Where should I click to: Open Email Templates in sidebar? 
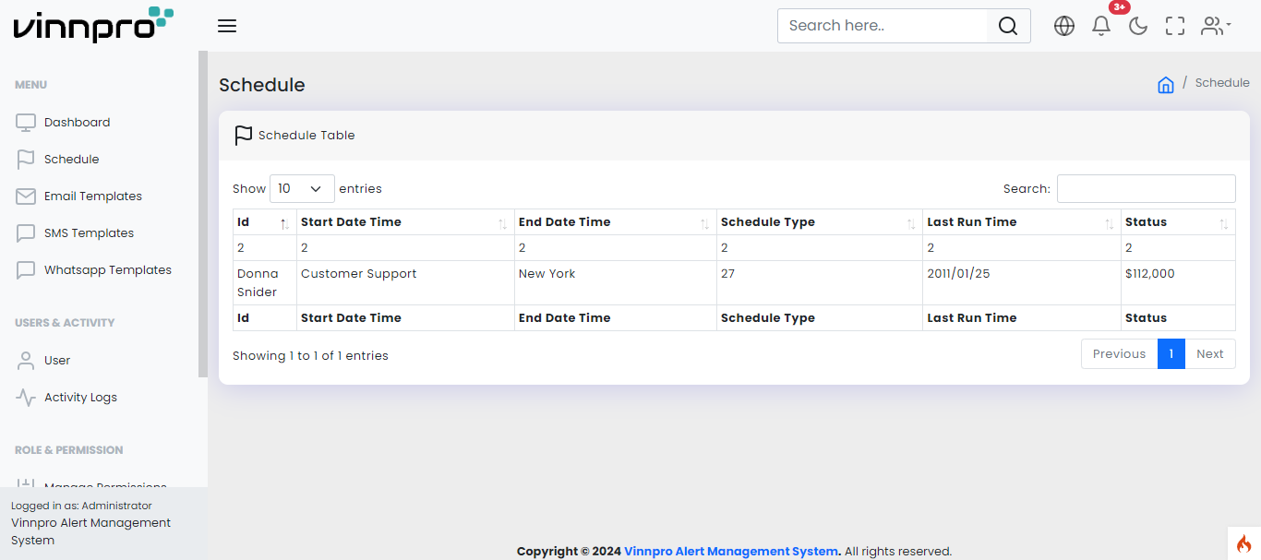point(92,197)
